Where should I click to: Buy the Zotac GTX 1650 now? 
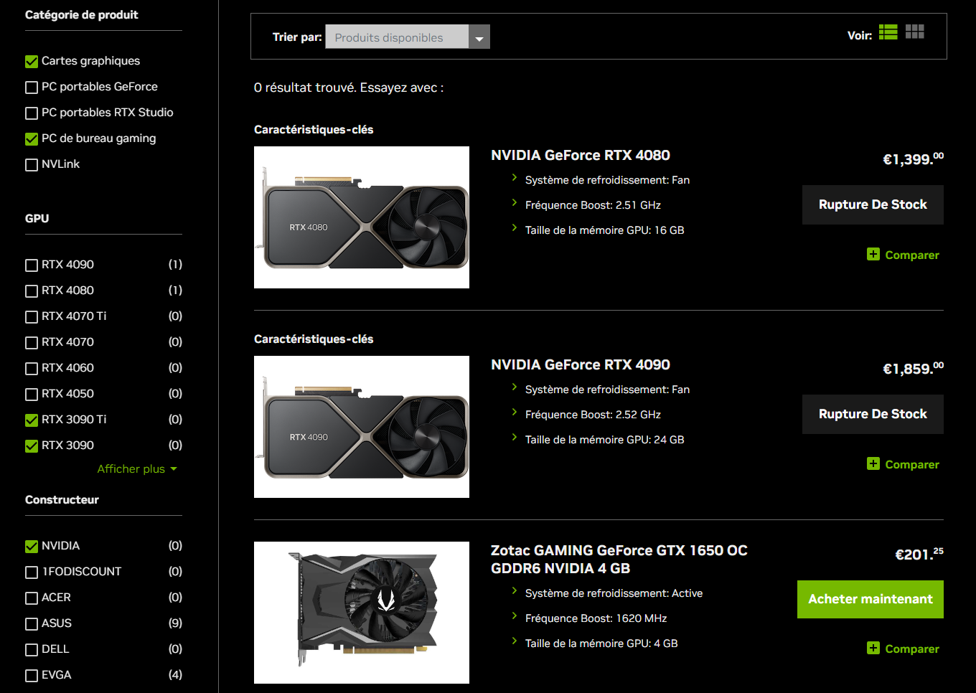coord(871,600)
